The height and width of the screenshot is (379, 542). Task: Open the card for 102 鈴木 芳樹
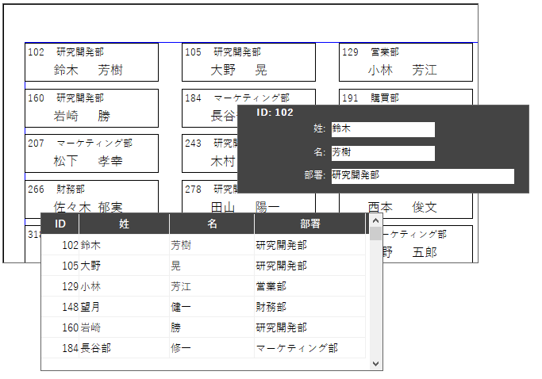pyautogui.click(x=91, y=62)
